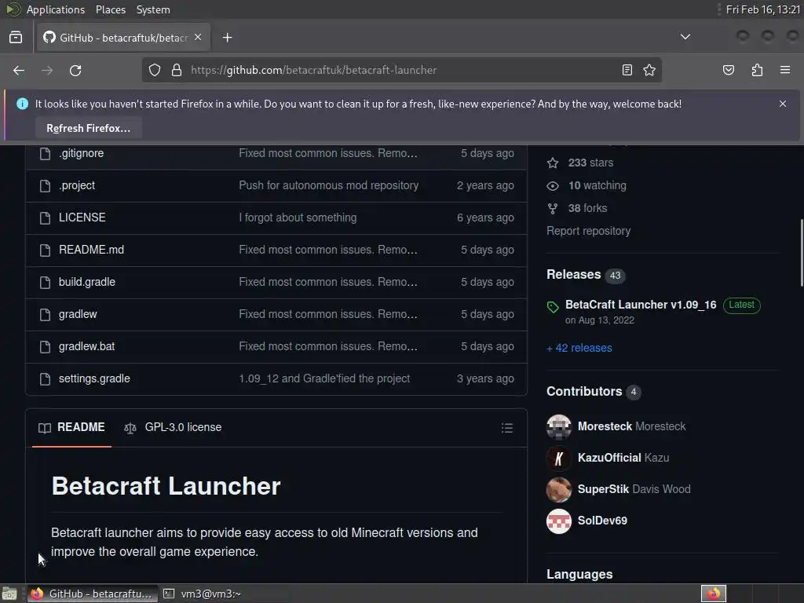Open the Applications menu in top panel
This screenshot has height=603, width=804.
(56, 9)
